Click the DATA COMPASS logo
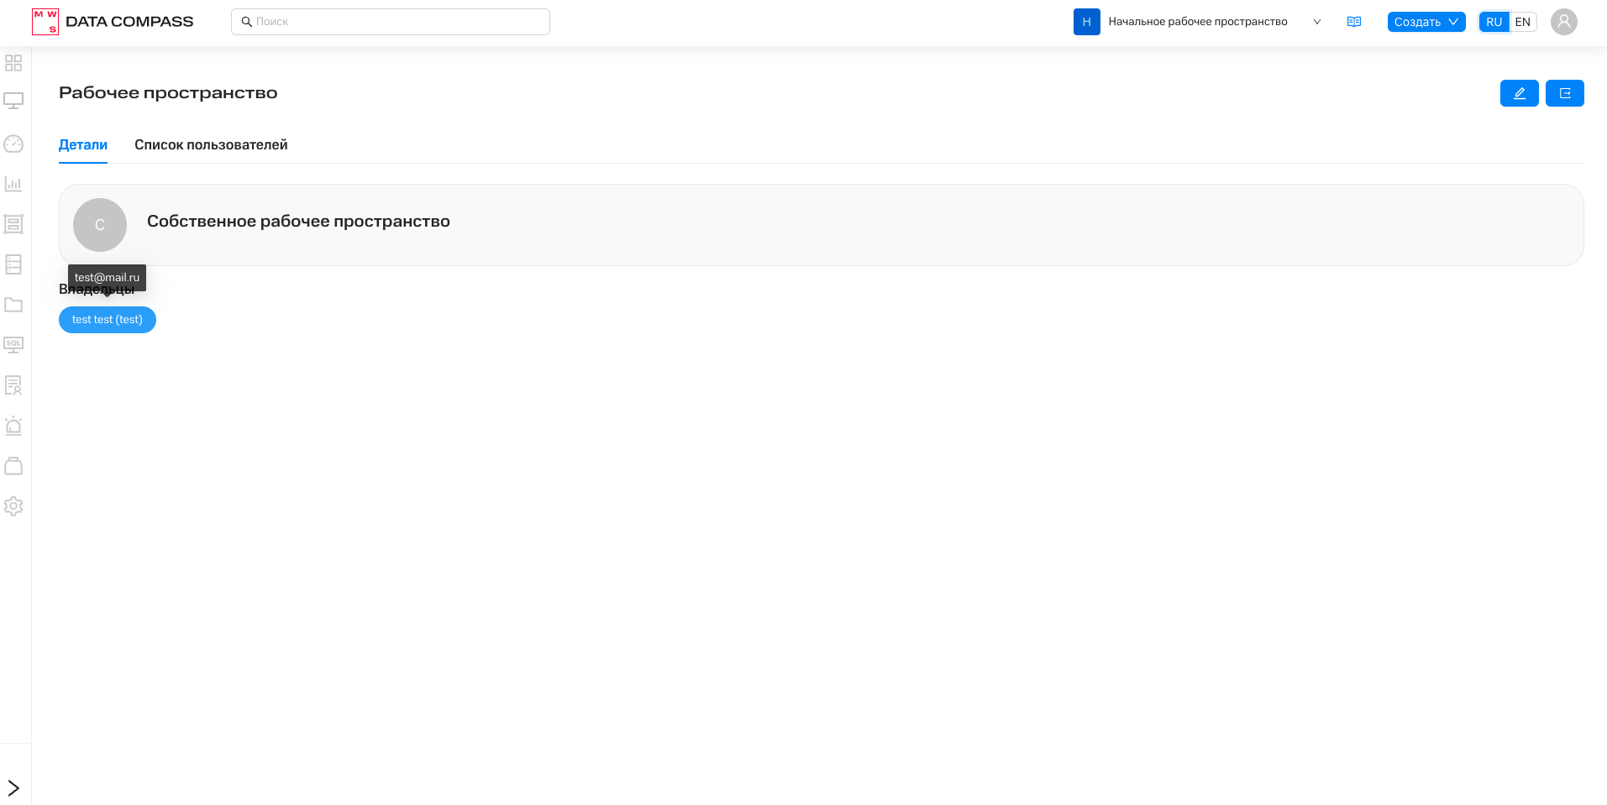The height and width of the screenshot is (805, 1607). (x=113, y=22)
